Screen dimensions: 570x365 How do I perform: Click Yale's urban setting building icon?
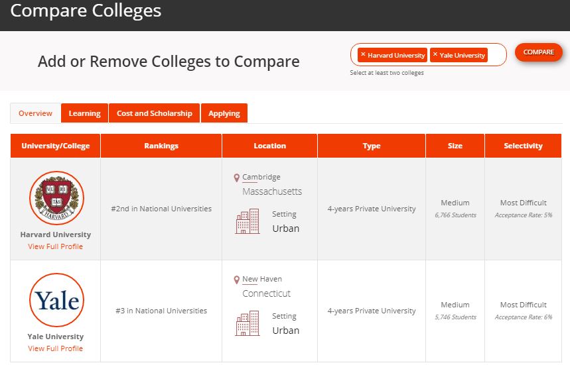[x=248, y=323]
